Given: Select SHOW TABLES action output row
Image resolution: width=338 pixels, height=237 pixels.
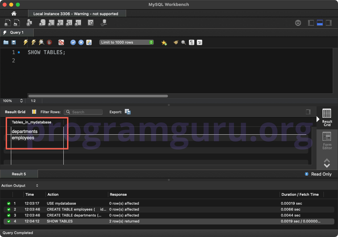Looking at the screenshot, I should tap(169, 221).
